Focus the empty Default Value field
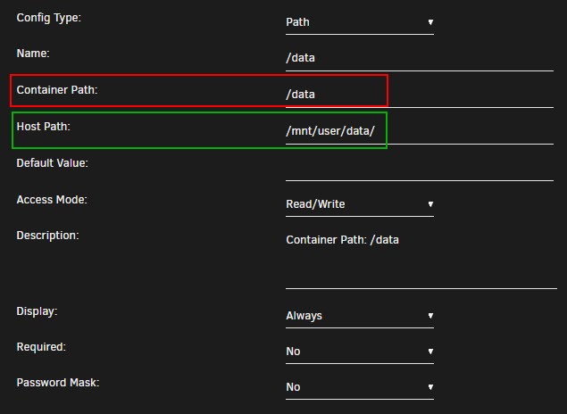 [419, 167]
